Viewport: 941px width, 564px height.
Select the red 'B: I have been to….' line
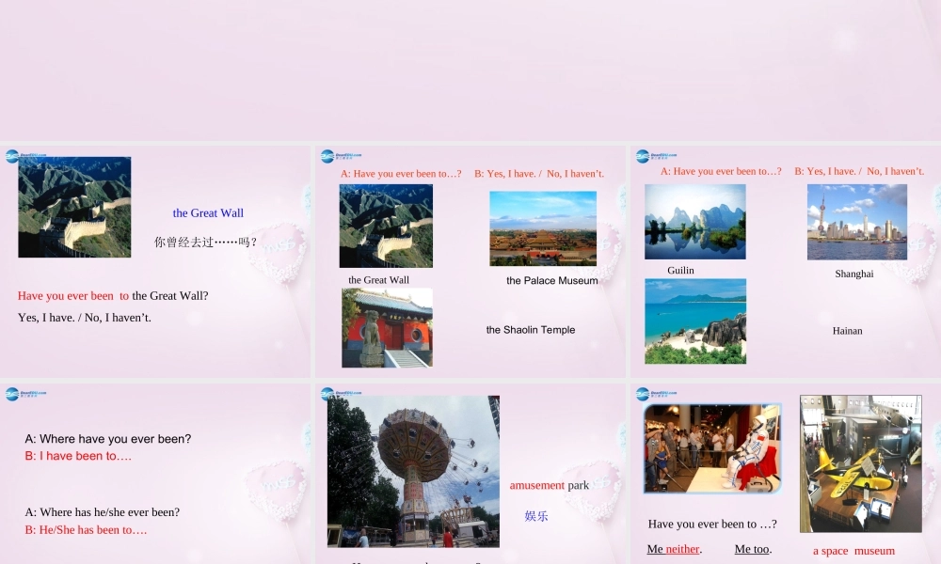(x=78, y=456)
